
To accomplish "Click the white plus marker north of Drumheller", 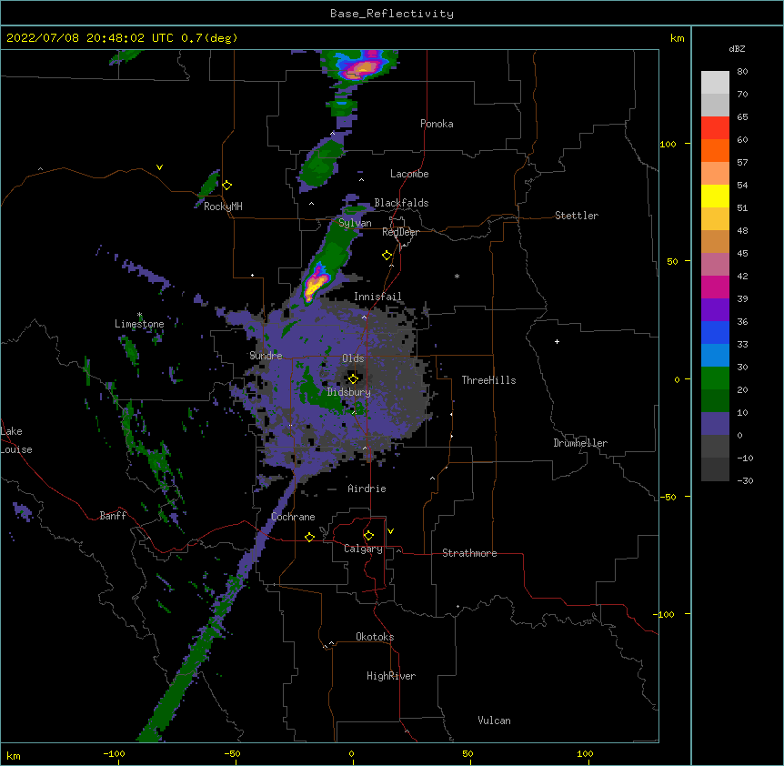I will click(557, 341).
